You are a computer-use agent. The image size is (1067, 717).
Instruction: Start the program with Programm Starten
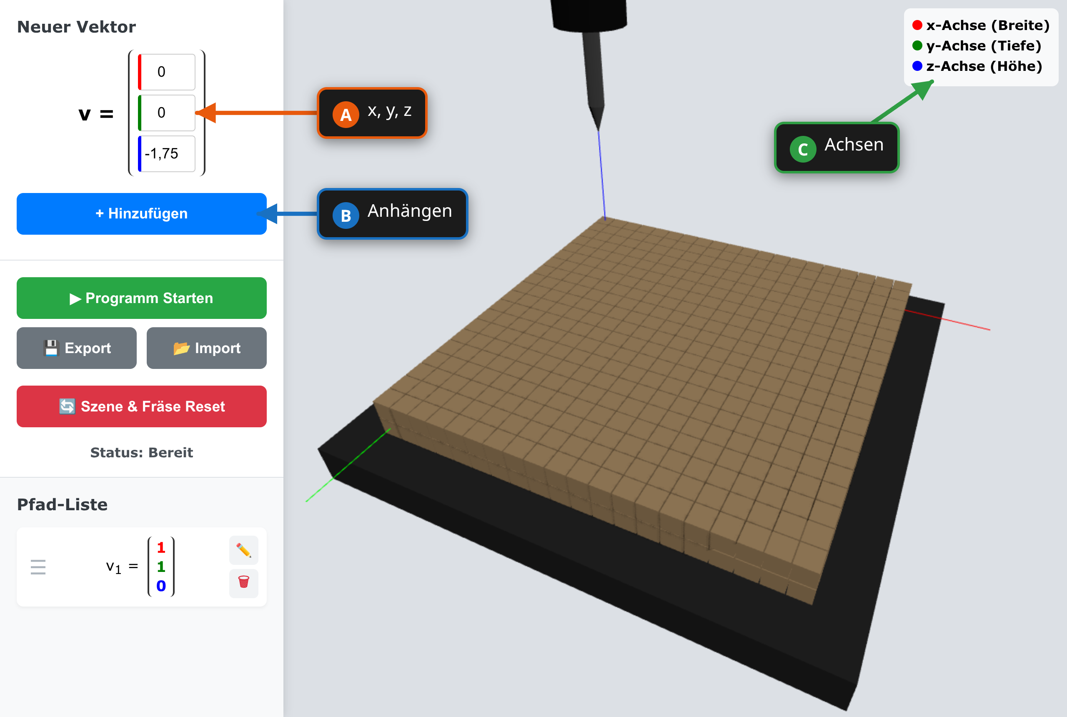[142, 298]
